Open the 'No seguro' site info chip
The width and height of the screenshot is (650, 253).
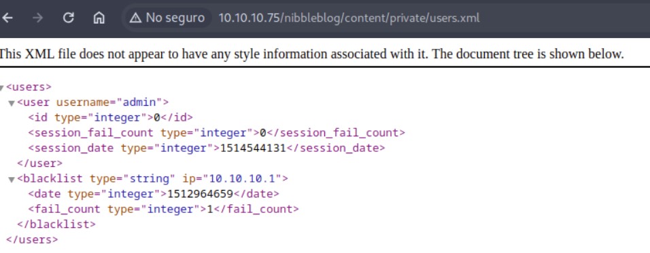click(x=167, y=18)
